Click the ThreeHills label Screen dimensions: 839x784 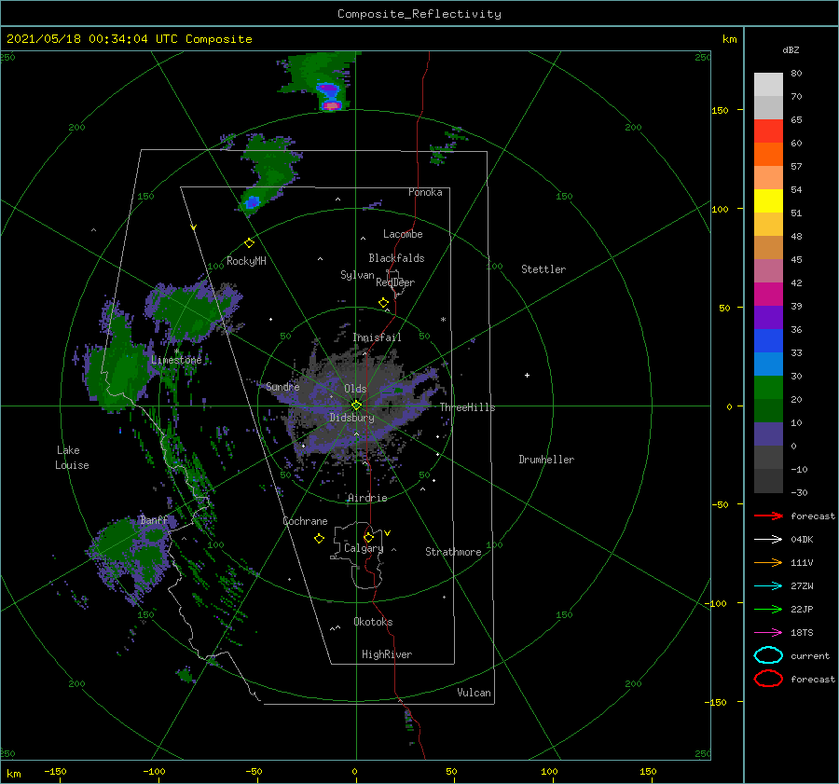467,407
